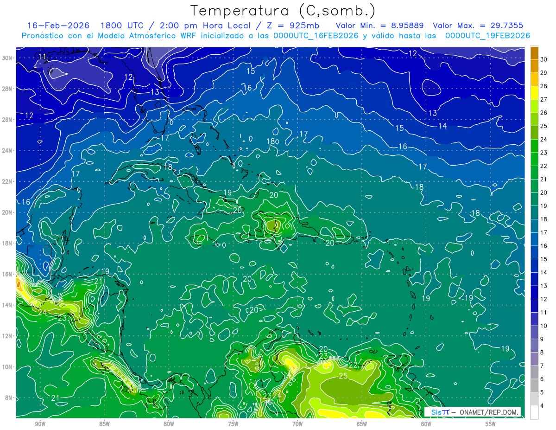Click the color bar tick label "30"

point(544,59)
